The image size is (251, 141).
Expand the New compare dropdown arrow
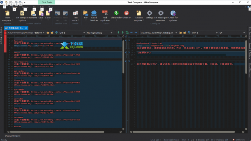(x=12, y=20)
